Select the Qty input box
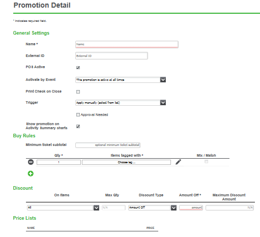 point(59,162)
